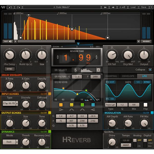Click first bell filter shape icon
The height and width of the screenshot is (154, 154).
(72, 110)
